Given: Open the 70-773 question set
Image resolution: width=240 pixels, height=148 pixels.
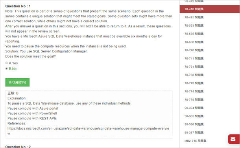Looking at the screenshot, I should point(194,83).
